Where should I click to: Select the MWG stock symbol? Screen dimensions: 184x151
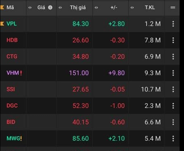coord(13,138)
